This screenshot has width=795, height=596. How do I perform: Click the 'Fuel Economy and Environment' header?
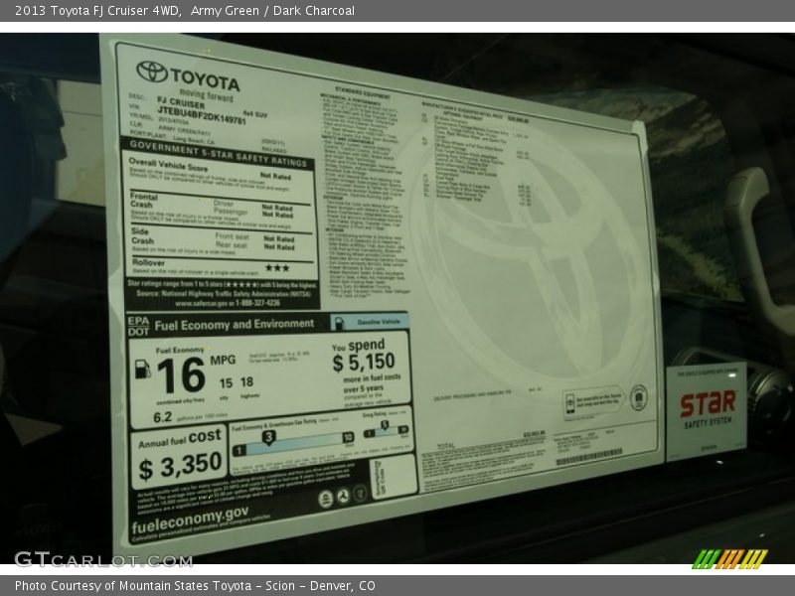(x=235, y=325)
